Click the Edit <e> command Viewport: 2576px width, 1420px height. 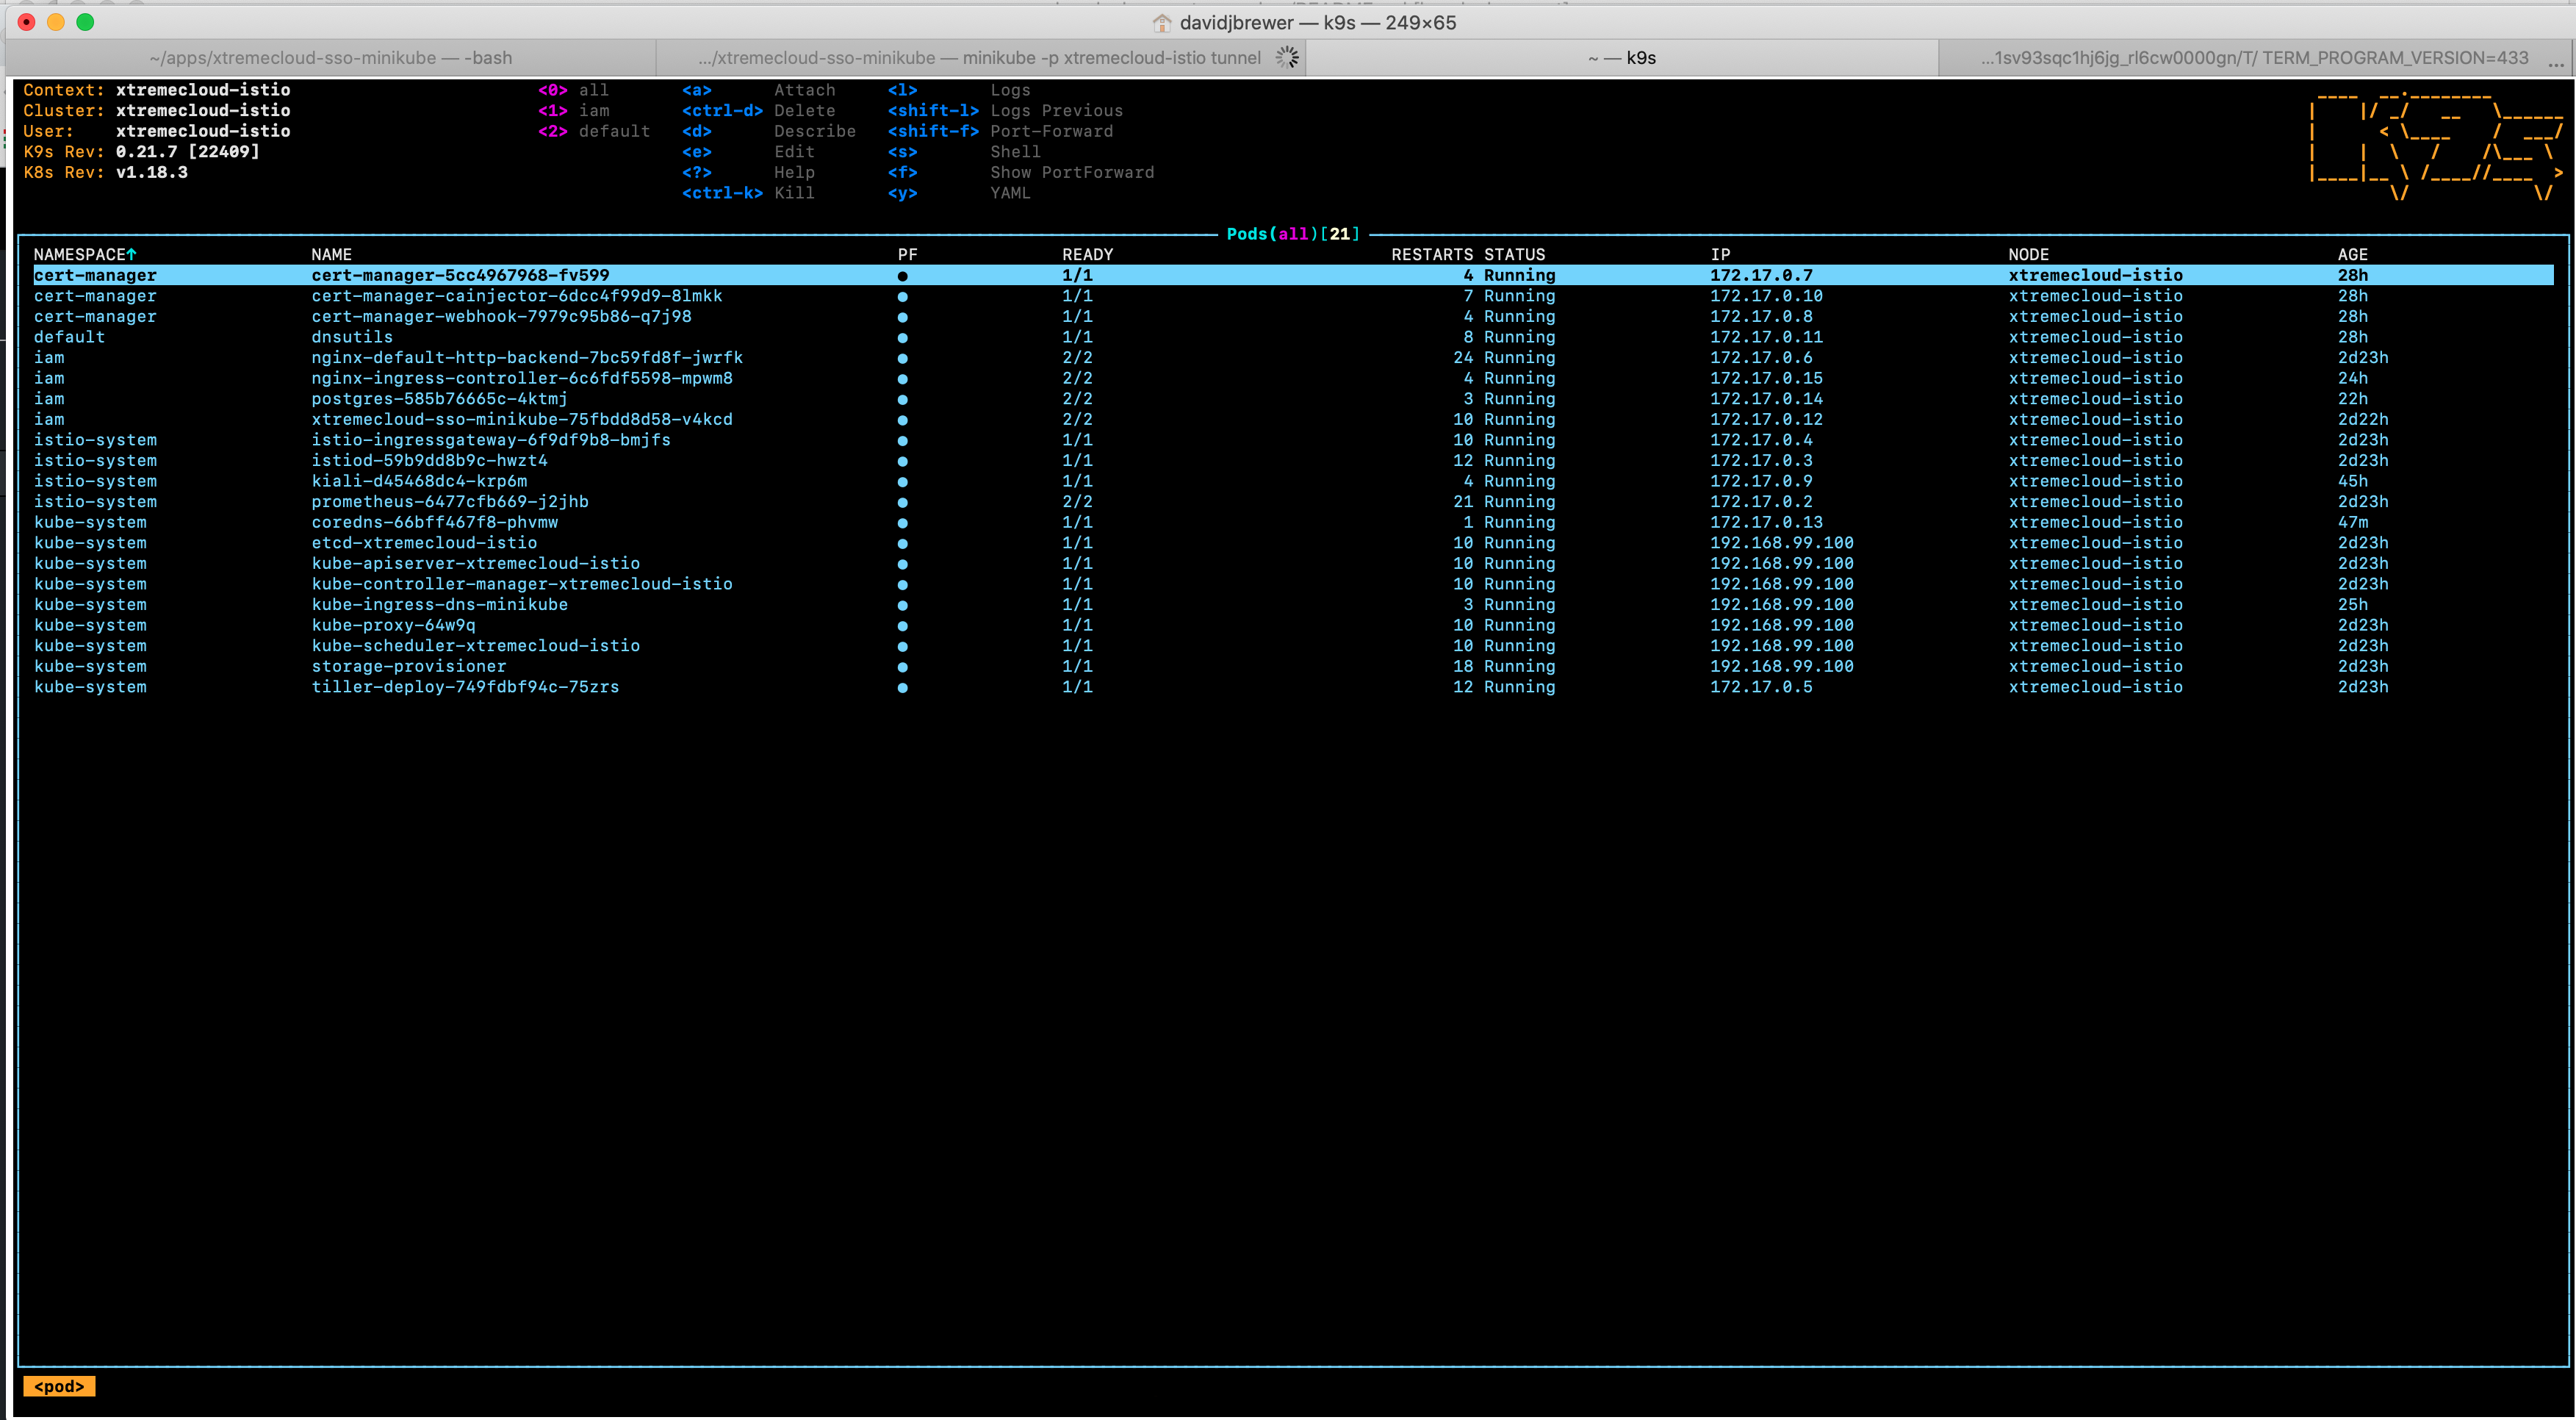pyautogui.click(x=748, y=152)
